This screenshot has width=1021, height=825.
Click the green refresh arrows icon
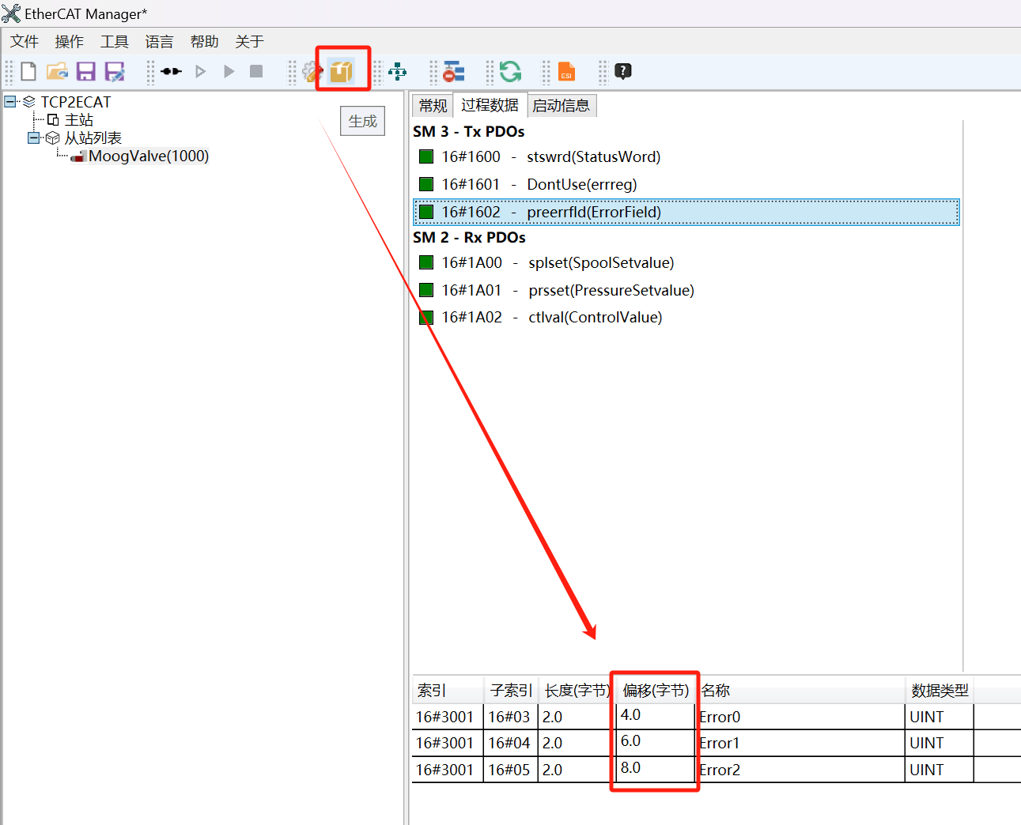coord(510,72)
